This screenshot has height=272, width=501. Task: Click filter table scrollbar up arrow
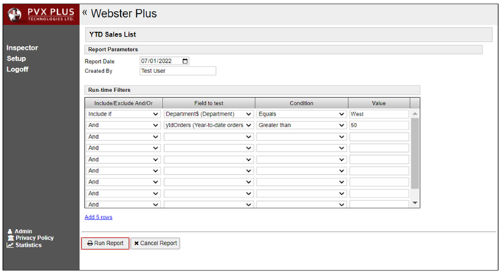click(x=415, y=114)
